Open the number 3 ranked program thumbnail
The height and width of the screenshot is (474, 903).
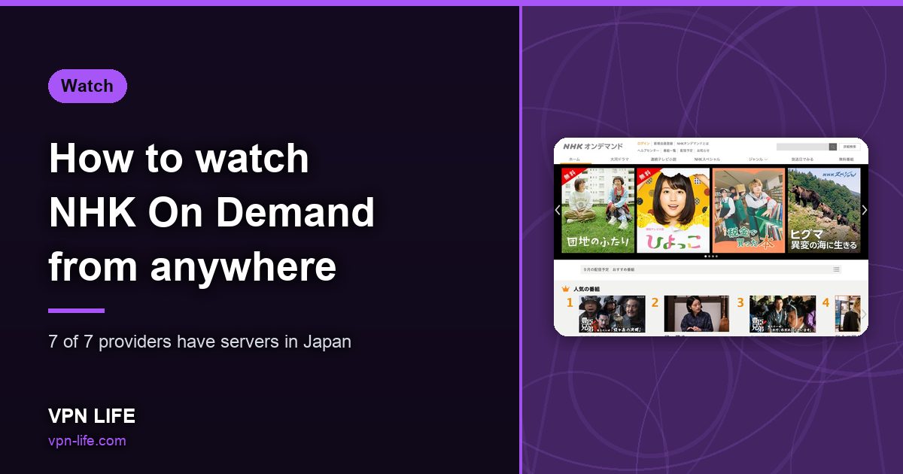[783, 314]
